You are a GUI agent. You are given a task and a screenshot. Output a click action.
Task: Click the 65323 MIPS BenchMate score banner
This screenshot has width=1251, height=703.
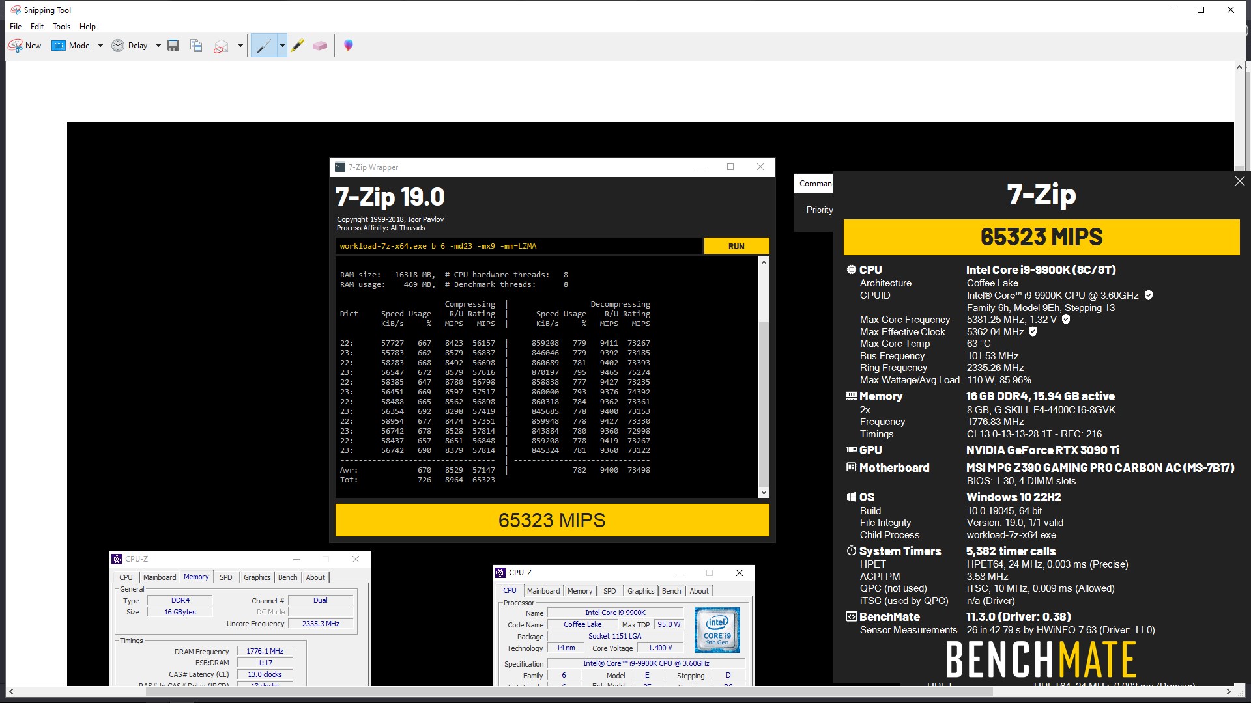click(1041, 237)
